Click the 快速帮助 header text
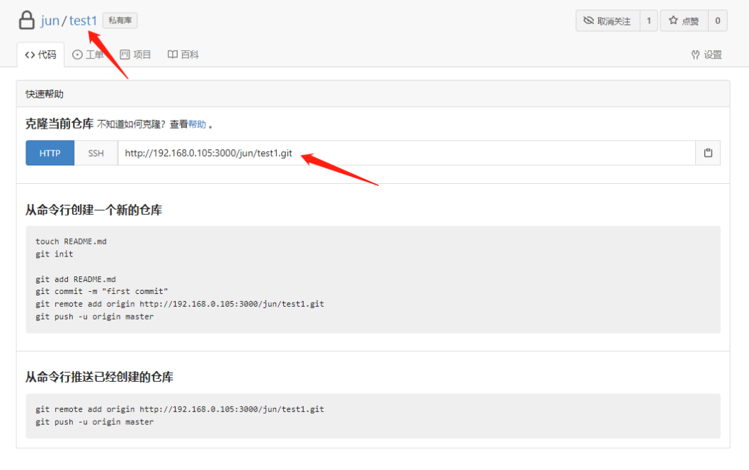 [x=45, y=94]
